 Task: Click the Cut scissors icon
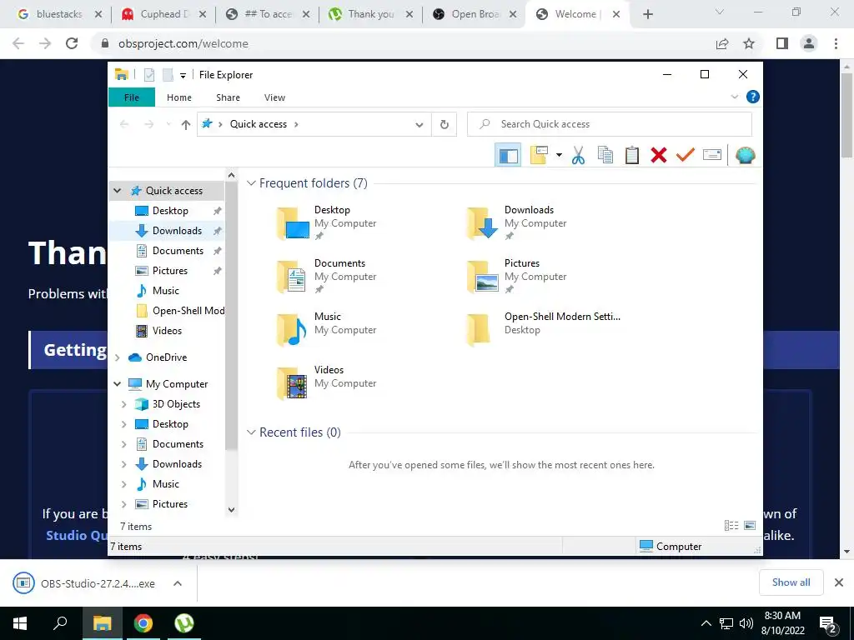coord(579,156)
